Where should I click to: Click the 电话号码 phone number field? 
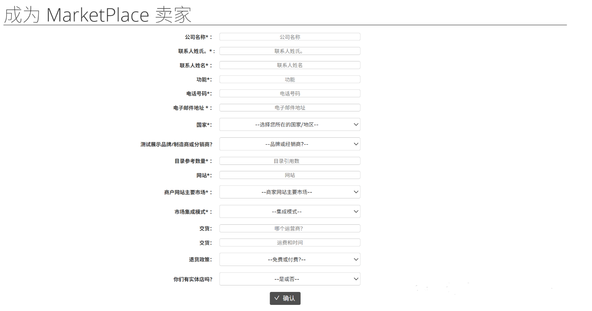tap(290, 93)
